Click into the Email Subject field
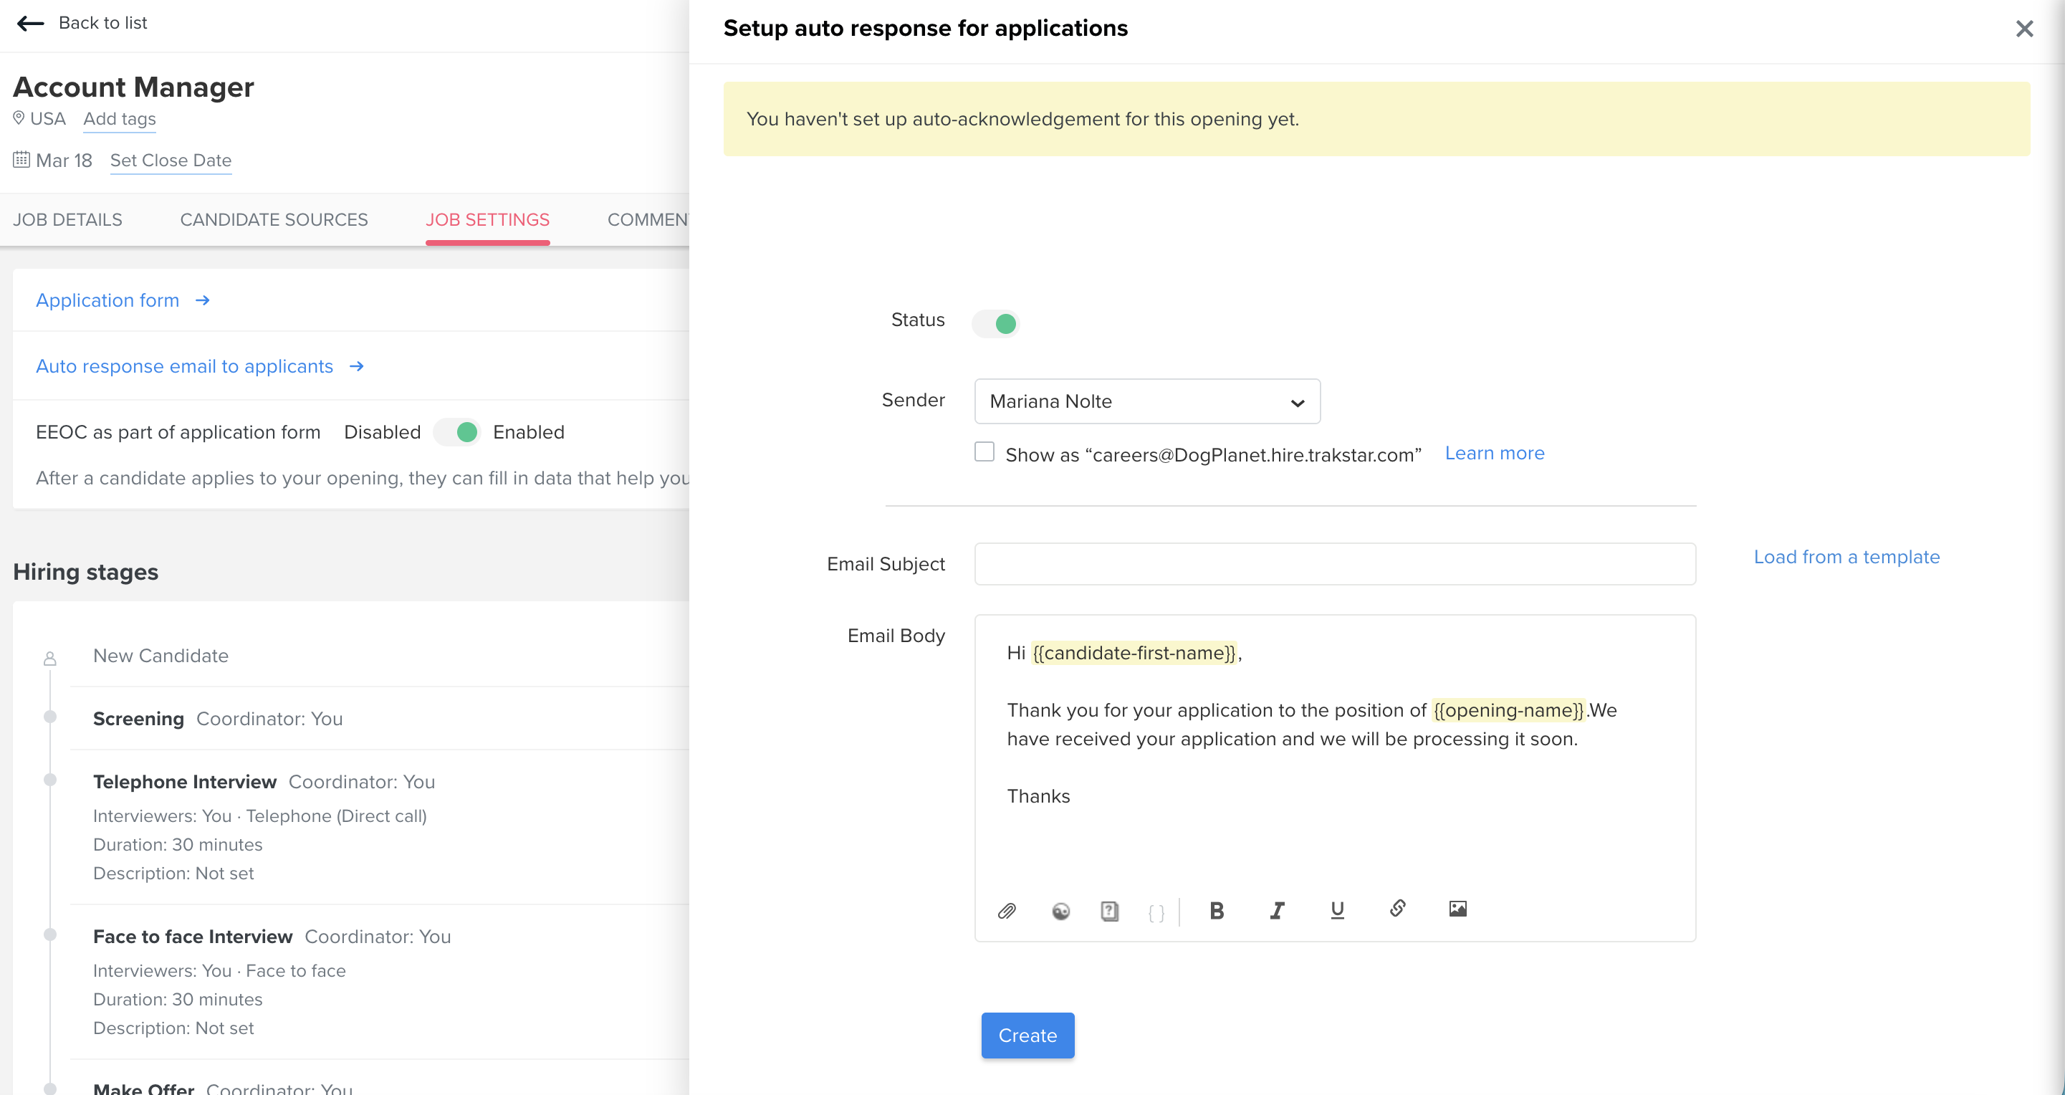Viewport: 2065px width, 1095px height. pos(1335,563)
